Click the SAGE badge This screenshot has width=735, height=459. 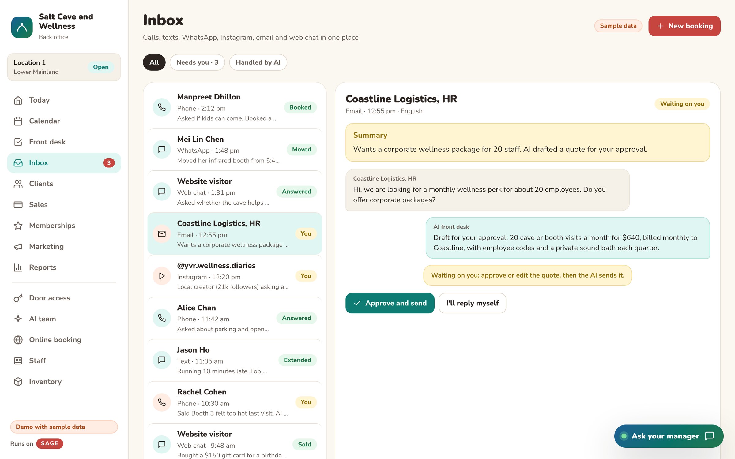pyautogui.click(x=50, y=444)
